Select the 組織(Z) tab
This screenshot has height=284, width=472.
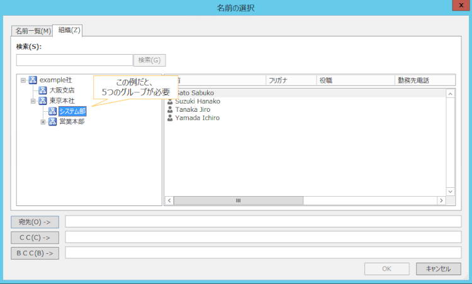pos(69,30)
